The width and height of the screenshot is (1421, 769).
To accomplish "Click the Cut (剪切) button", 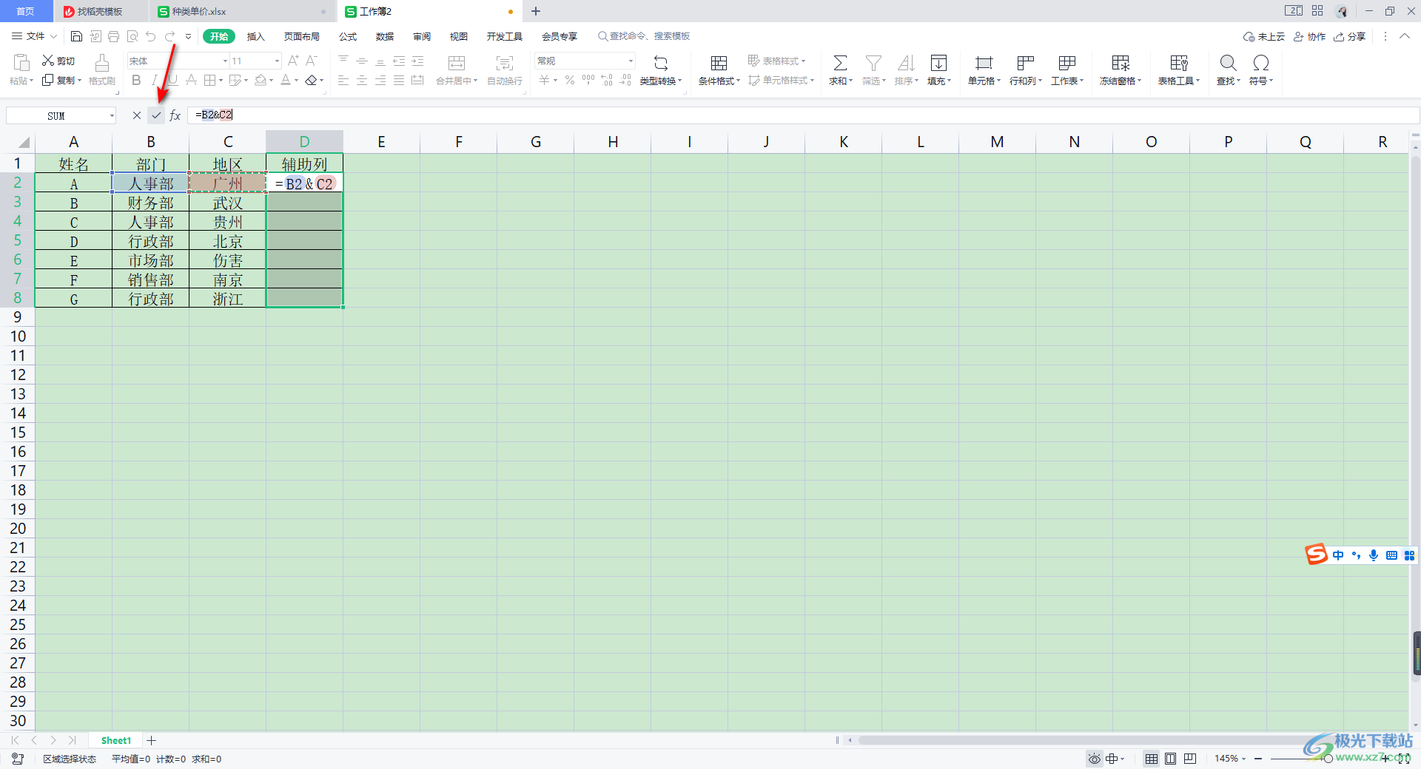I will pos(58,61).
